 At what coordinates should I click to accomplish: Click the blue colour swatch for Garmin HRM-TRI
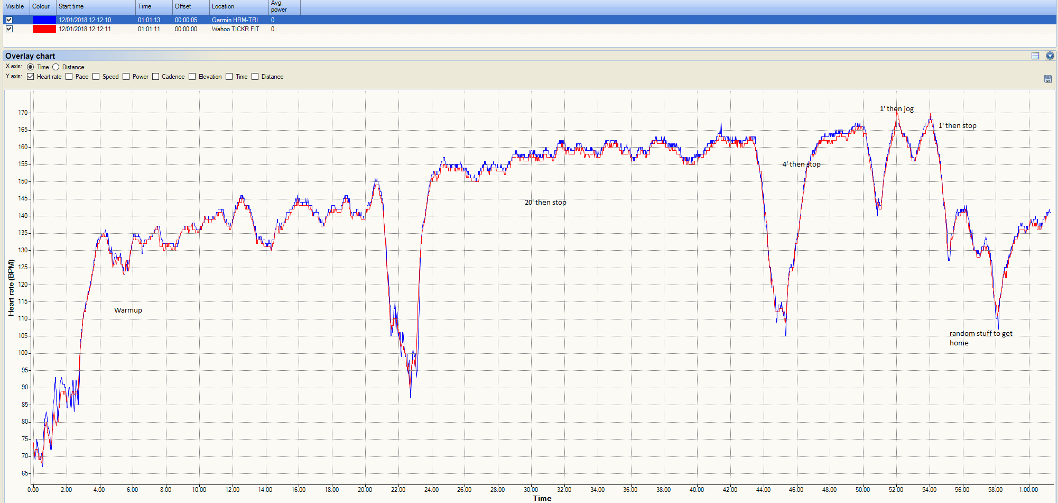coord(44,20)
